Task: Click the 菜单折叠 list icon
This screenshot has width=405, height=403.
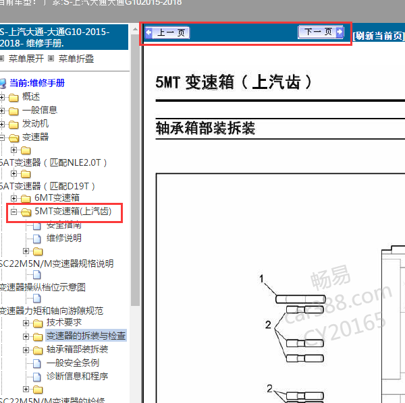Action: click(x=51, y=59)
